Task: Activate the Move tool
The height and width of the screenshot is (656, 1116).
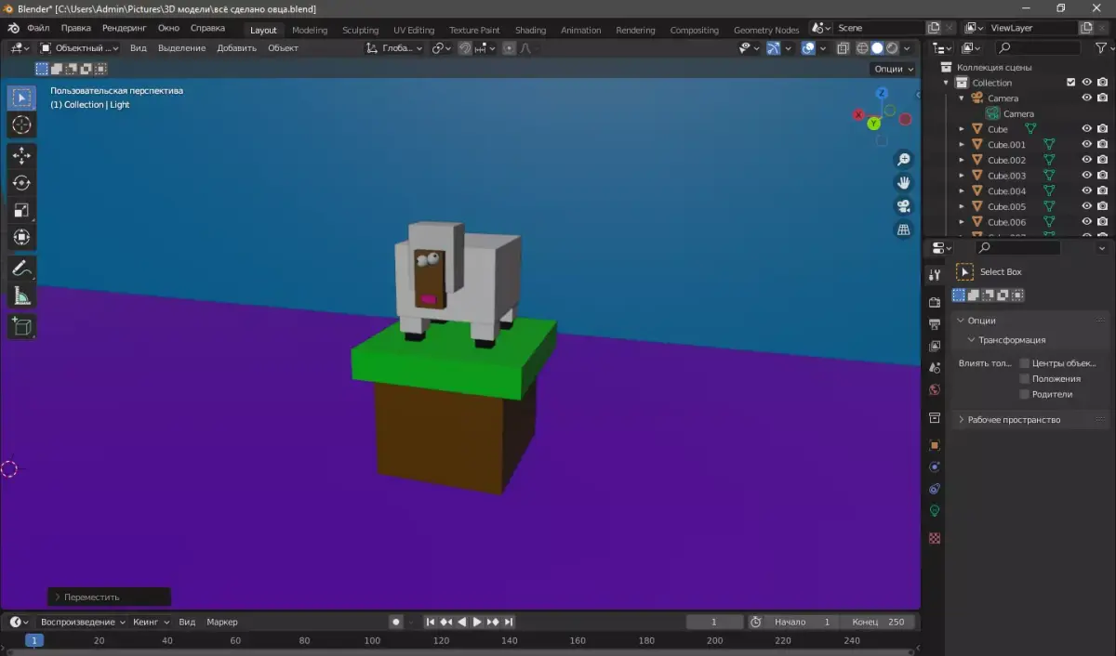Action: [x=22, y=156]
